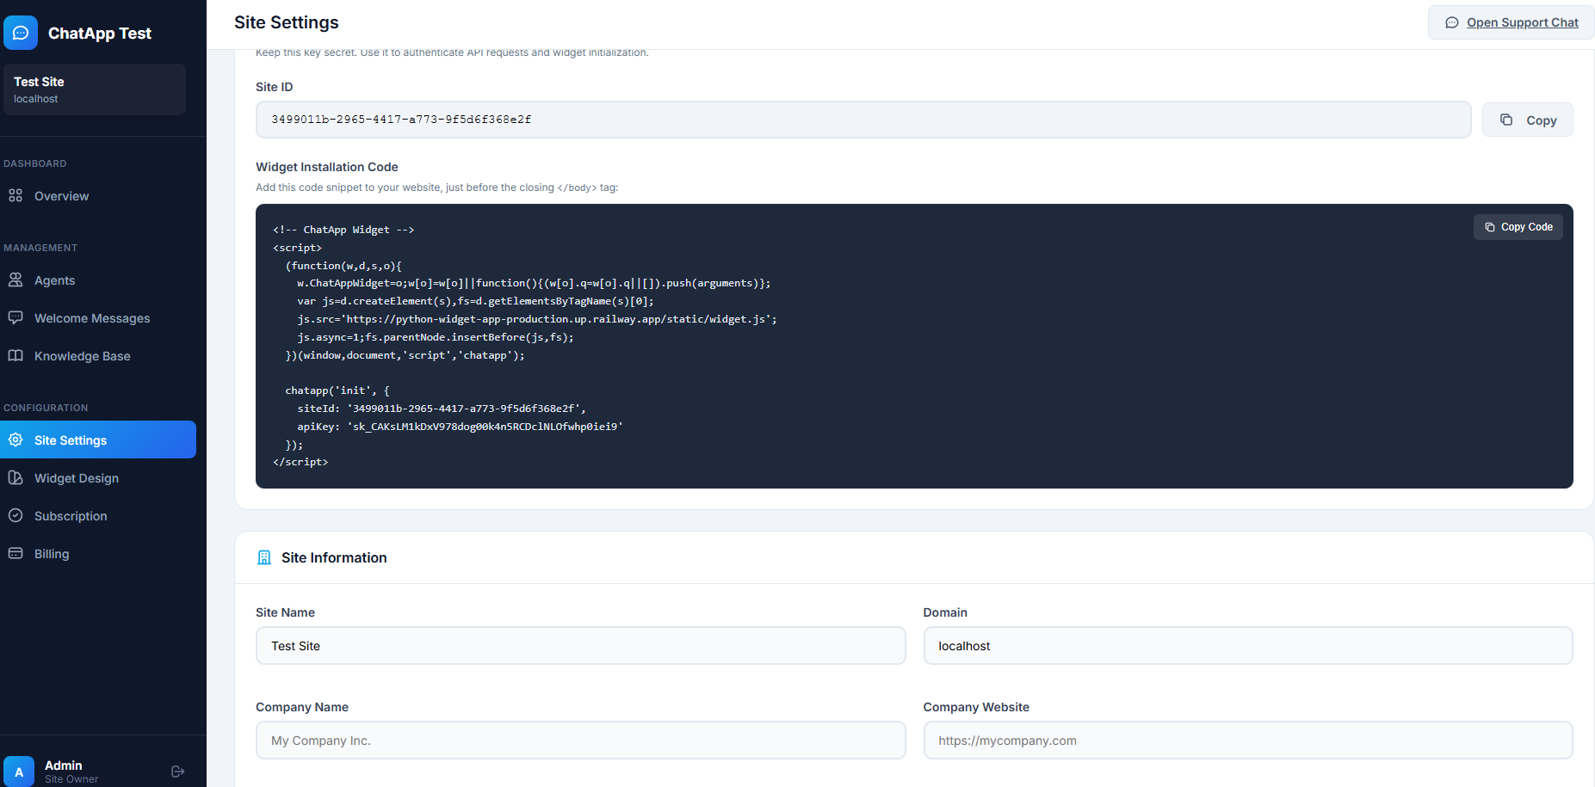Open Widget Design via its palette icon
1595x787 pixels.
[x=16, y=477]
